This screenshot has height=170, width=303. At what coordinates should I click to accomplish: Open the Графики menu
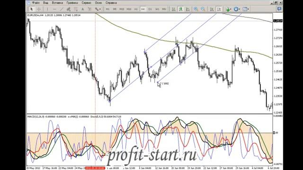click(72, 3)
